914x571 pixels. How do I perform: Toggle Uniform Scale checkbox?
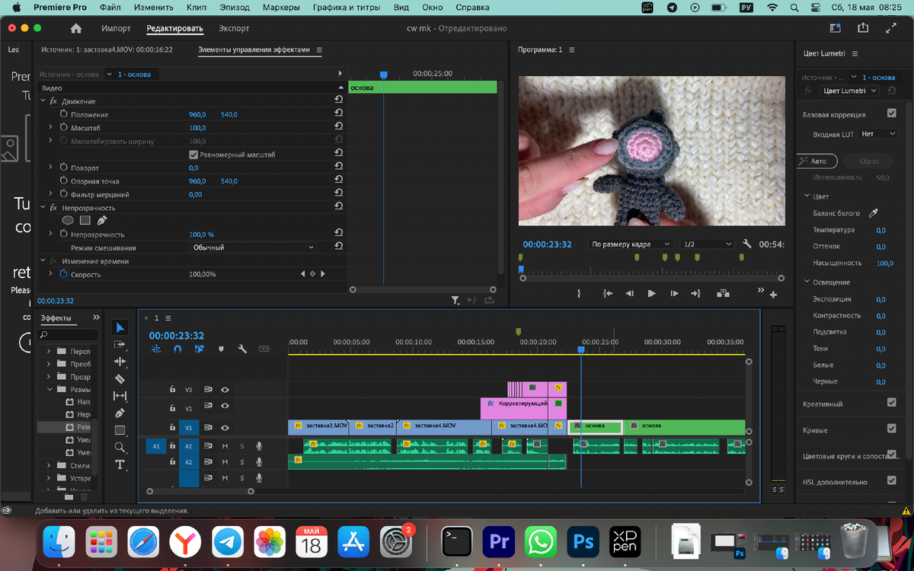(193, 155)
